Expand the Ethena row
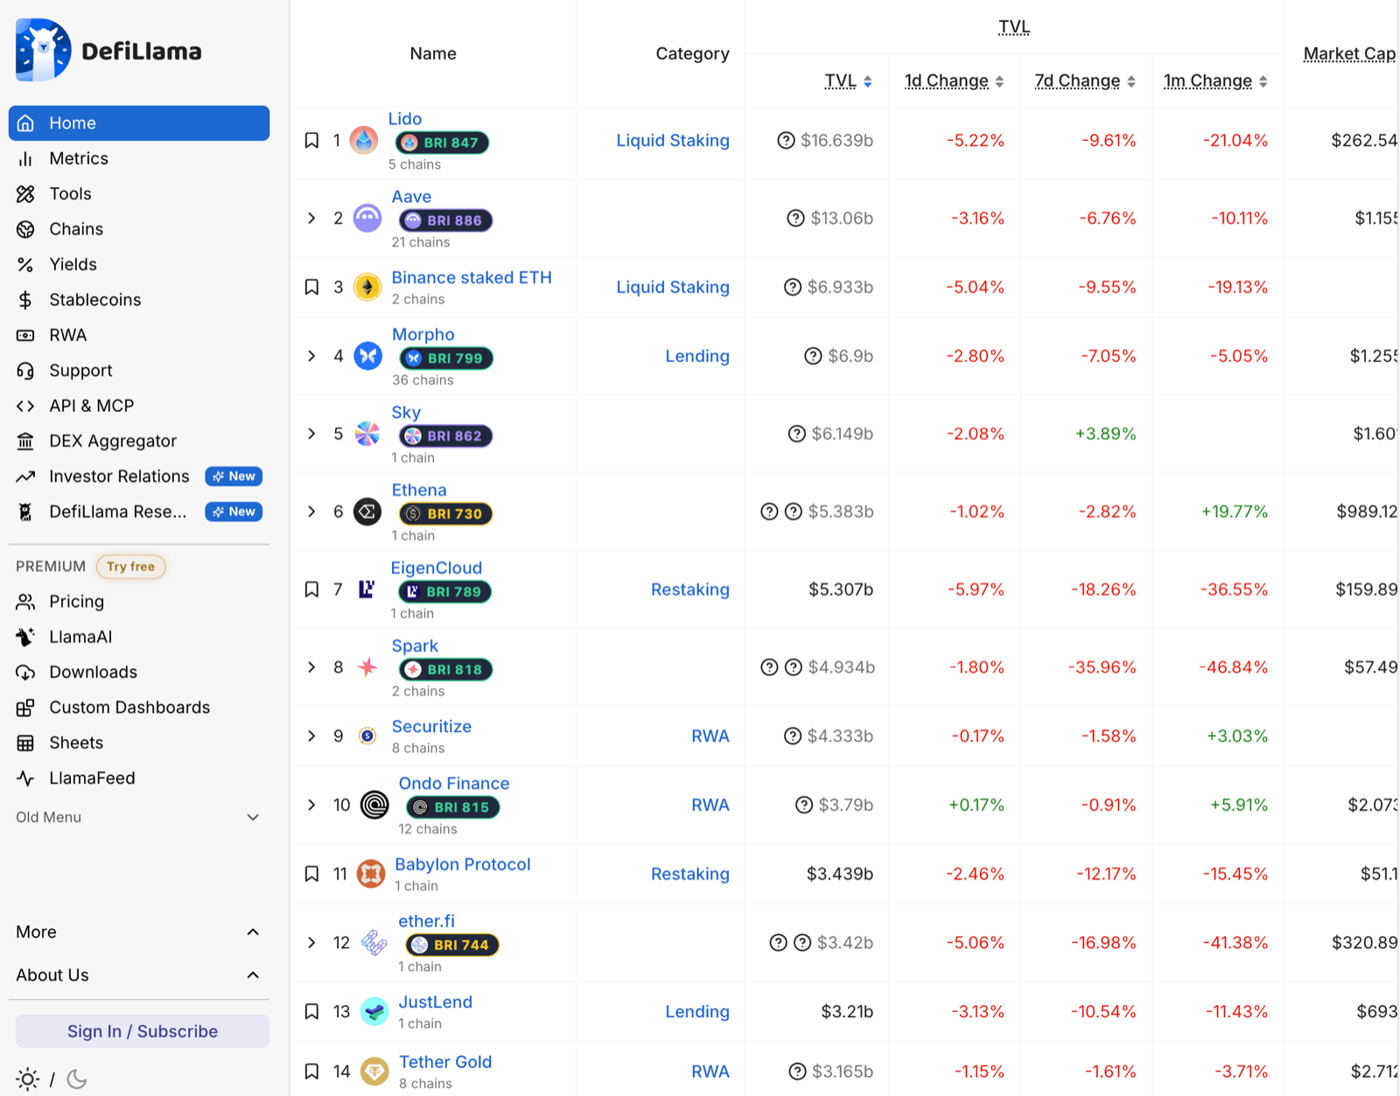 [x=311, y=513]
